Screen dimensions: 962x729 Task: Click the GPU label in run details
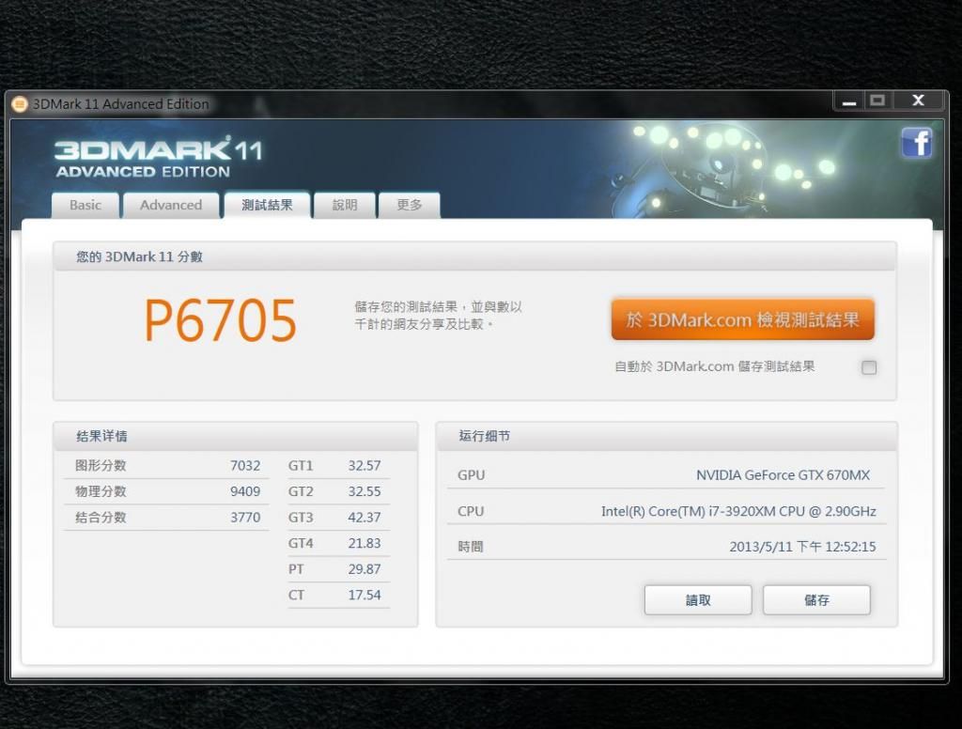click(x=472, y=475)
